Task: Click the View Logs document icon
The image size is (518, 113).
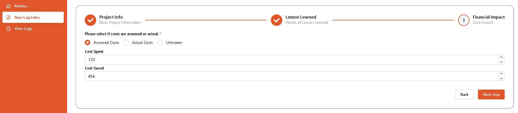Action: (8, 29)
